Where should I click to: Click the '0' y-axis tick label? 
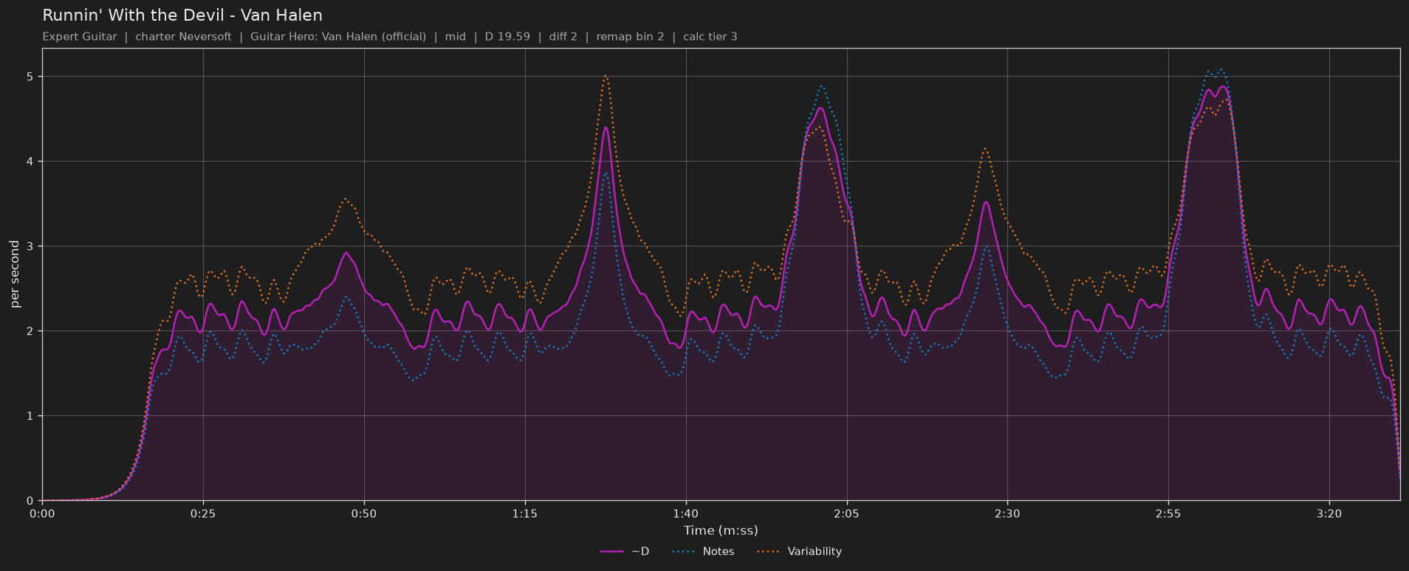32,501
